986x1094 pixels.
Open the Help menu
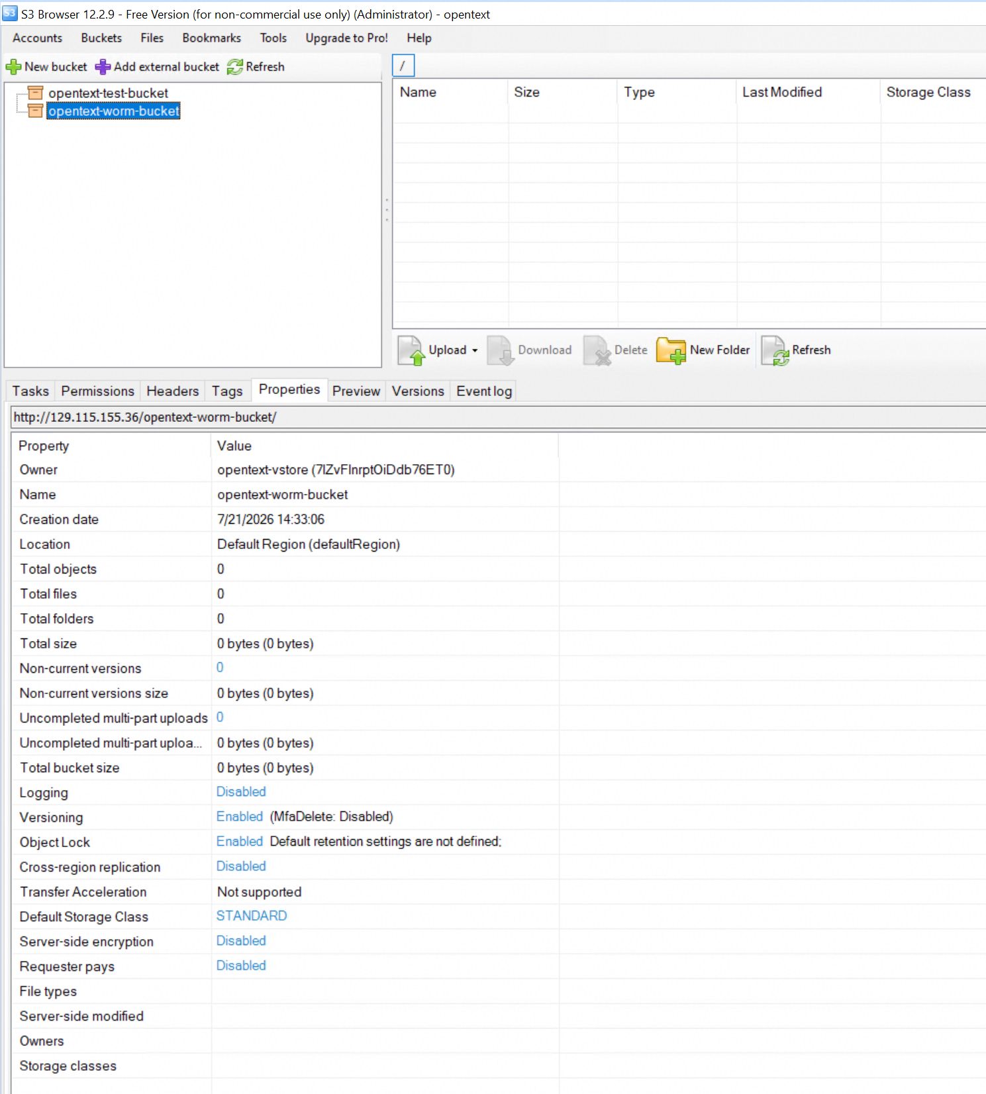[x=419, y=38]
